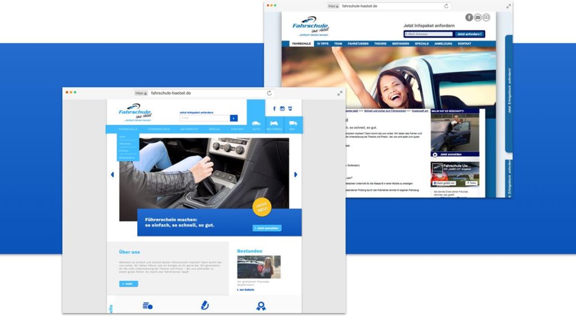Focus E-Mail-Adresse field in back window
Viewport: 576px width, 316px height.
point(429,34)
